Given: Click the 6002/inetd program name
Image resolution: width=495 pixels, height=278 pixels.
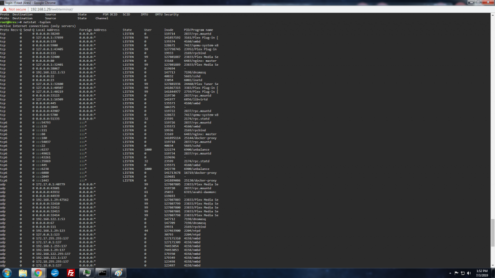Looking at the screenshot, I should tap(193, 80).
